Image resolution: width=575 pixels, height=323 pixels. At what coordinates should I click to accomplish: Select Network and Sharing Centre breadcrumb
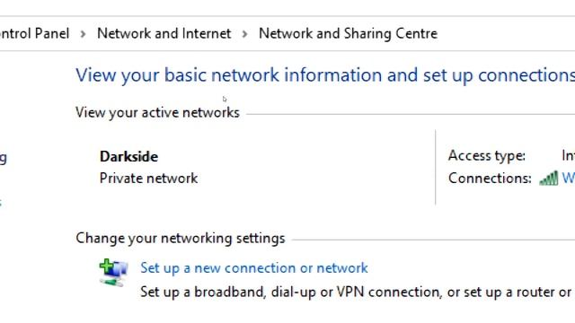tap(348, 34)
